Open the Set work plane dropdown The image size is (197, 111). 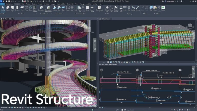click(151, 11)
